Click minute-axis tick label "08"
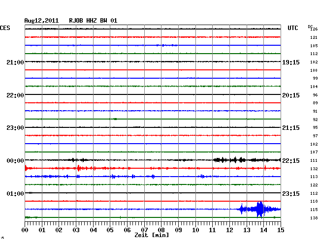 161,230
